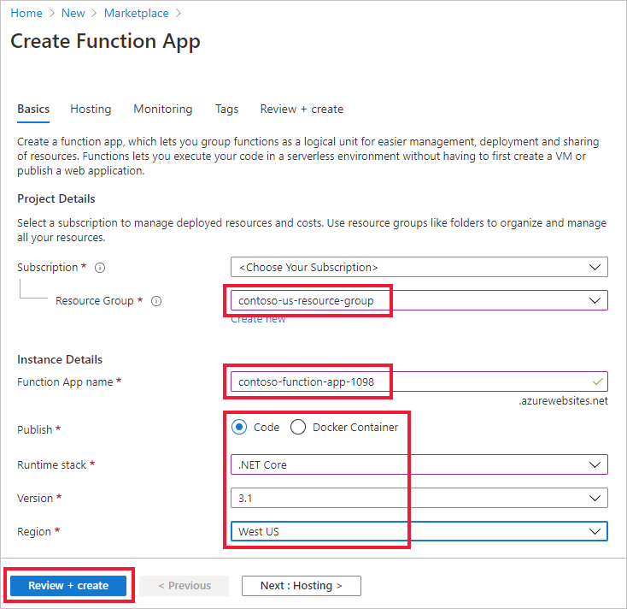Viewport: 627px width, 609px height.
Task: Switch to the Hosting tab
Action: (91, 109)
